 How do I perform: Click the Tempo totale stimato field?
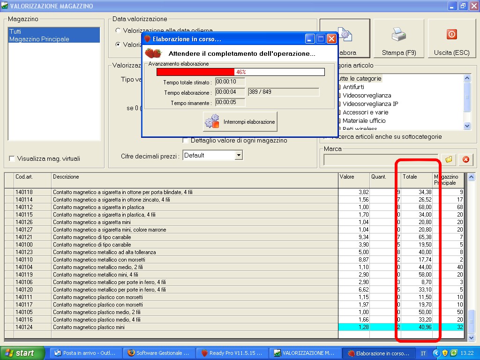pyautogui.click(x=230, y=82)
